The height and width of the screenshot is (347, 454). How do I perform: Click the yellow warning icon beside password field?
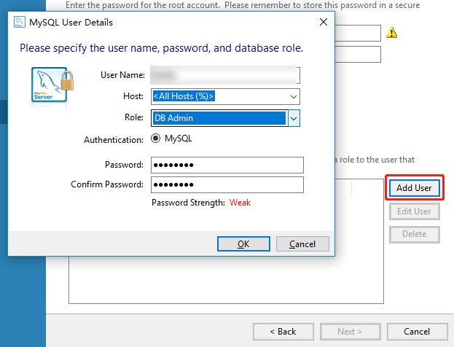point(391,33)
